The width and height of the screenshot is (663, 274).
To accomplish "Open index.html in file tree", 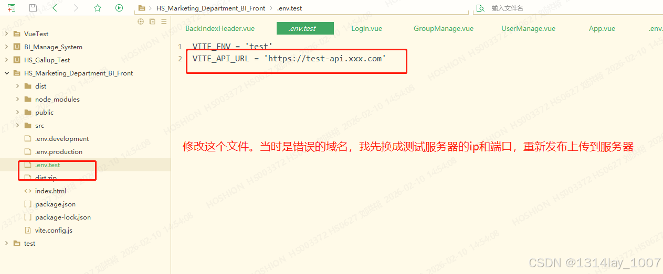I will (x=50, y=191).
